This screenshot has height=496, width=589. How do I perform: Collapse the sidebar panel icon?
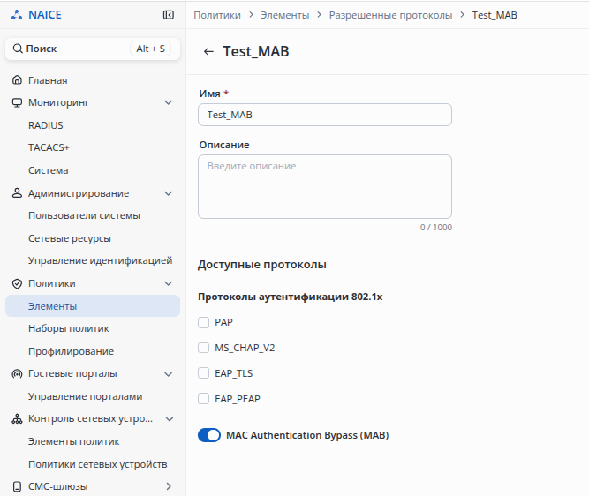tap(169, 15)
